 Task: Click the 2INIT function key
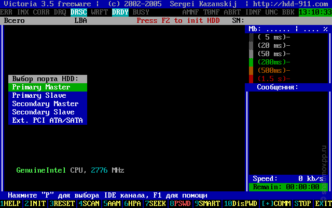click(35, 203)
